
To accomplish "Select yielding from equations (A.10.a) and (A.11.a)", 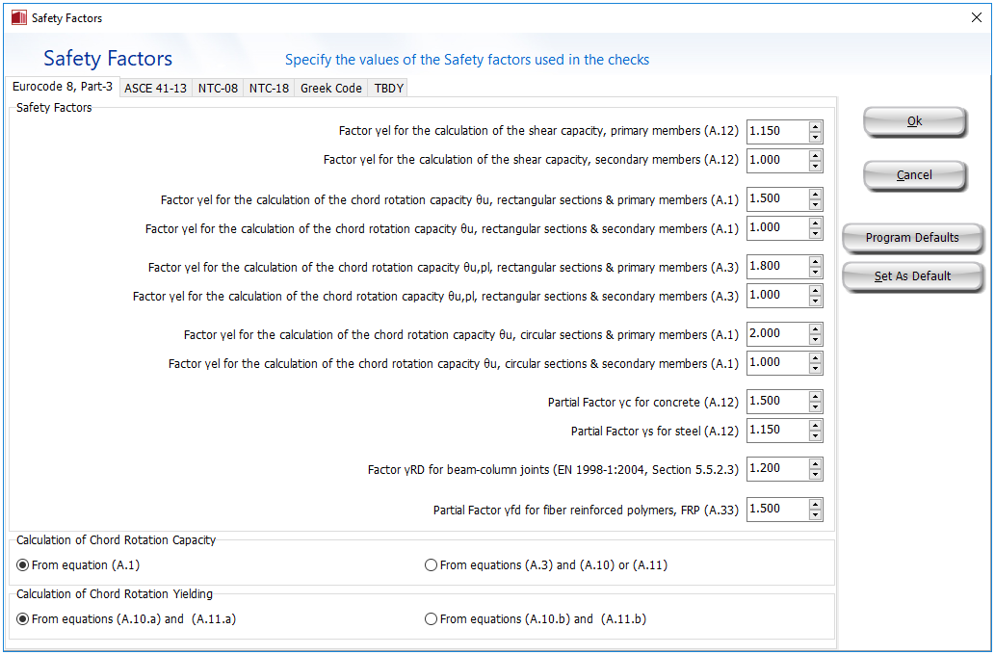I will (x=23, y=619).
